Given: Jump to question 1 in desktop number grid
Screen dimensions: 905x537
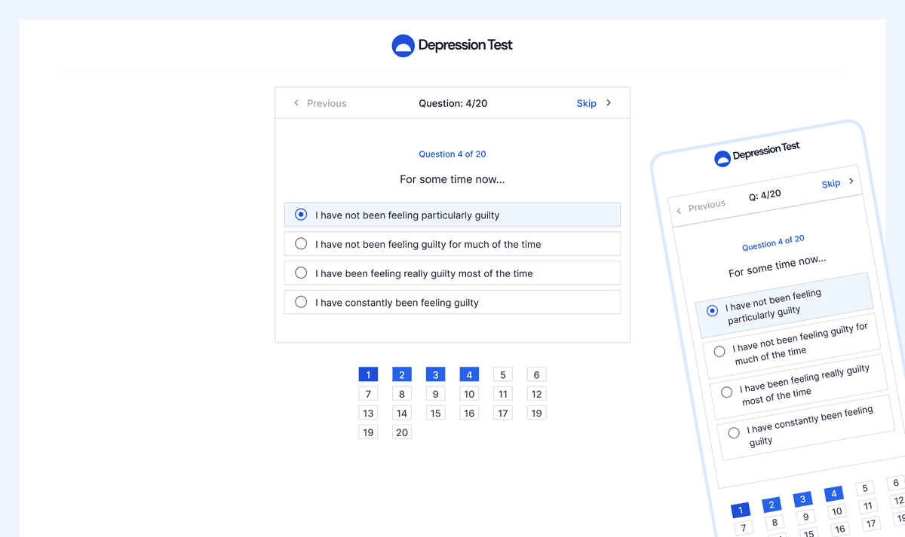Looking at the screenshot, I should (368, 374).
